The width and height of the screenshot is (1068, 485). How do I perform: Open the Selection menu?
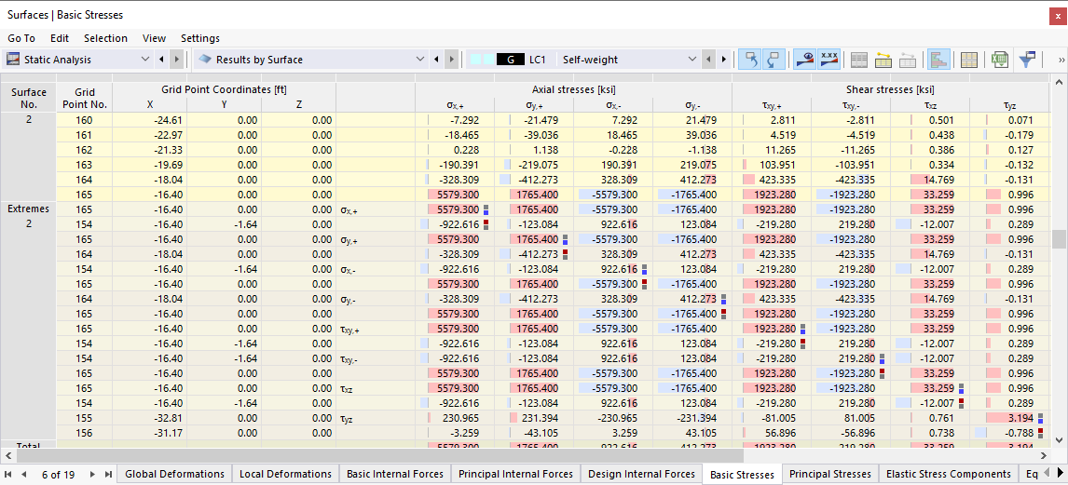point(105,38)
